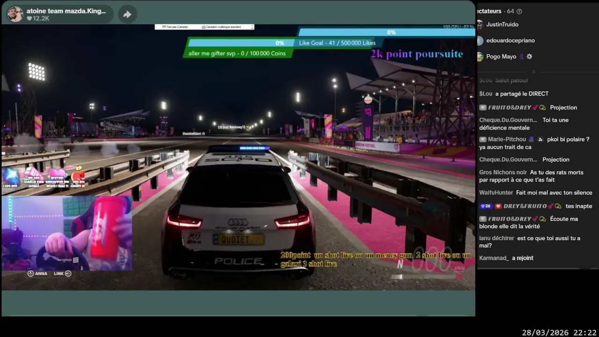
Task: Open edouardocepriano's viewer avatar
Action: coord(480,40)
